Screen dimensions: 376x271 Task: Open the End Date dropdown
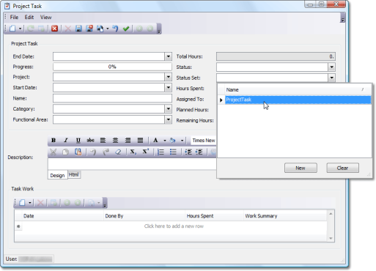click(x=169, y=56)
